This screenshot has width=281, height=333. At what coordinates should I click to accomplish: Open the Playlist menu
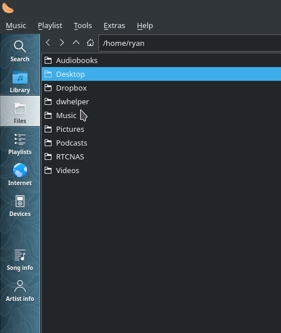50,26
